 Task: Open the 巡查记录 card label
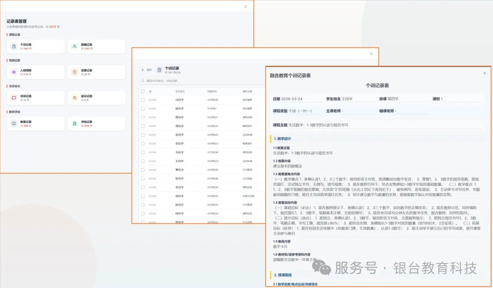[86, 70]
